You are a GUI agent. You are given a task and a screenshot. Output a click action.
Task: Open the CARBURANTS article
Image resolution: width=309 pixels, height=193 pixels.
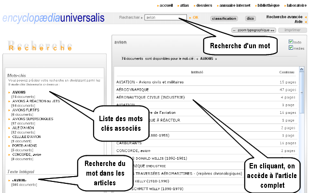[129, 143]
